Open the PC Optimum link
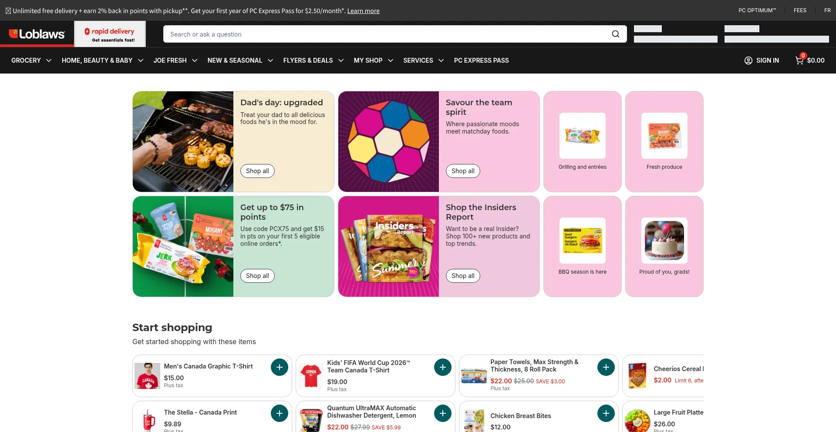This screenshot has height=432, width=836. [x=757, y=10]
